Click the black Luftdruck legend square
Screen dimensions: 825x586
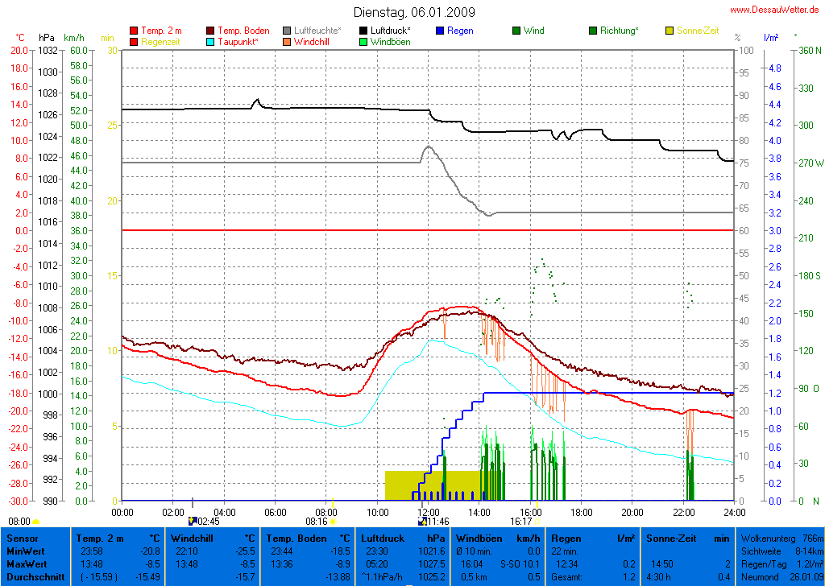point(363,31)
